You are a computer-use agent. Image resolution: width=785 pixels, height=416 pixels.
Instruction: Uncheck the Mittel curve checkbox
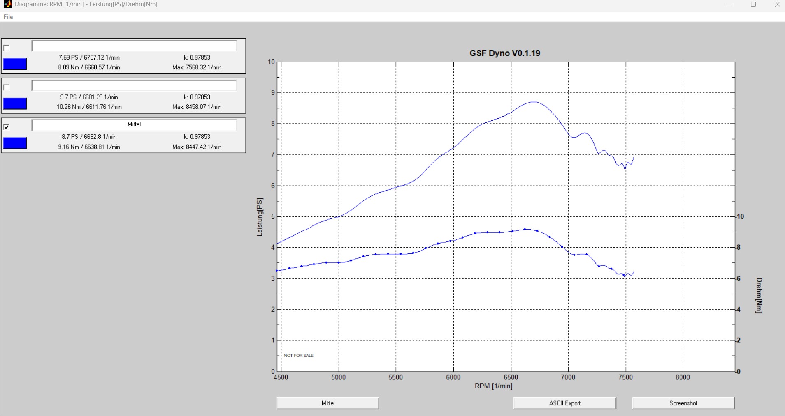pos(6,127)
